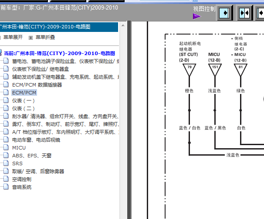Image resolution: width=264 pixels, height=219 pixels.
Task: Click page icon beside 音响系统 entry
Action: coord(6,187)
